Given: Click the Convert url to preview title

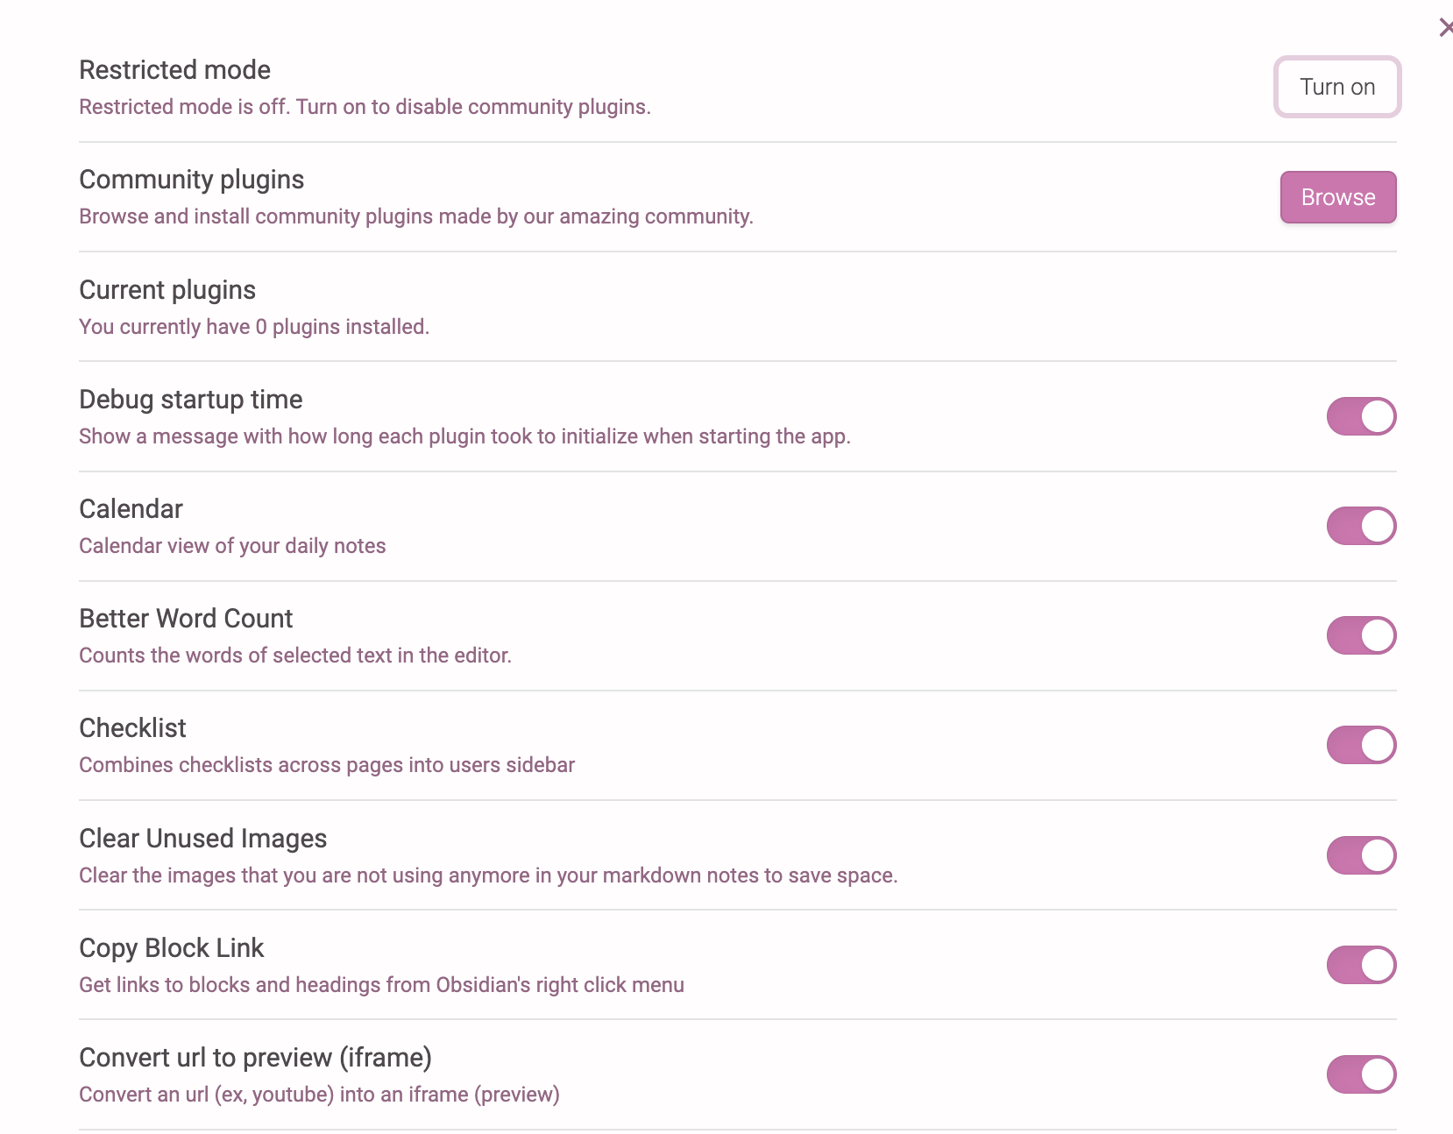Looking at the screenshot, I should (x=255, y=1058).
